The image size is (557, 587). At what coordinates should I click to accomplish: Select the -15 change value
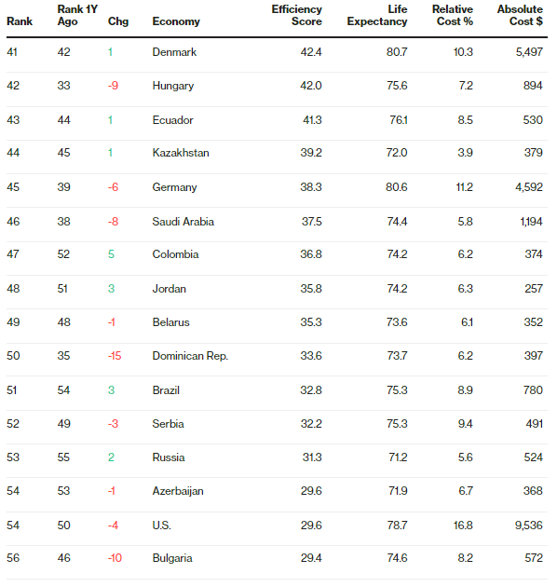[115, 356]
